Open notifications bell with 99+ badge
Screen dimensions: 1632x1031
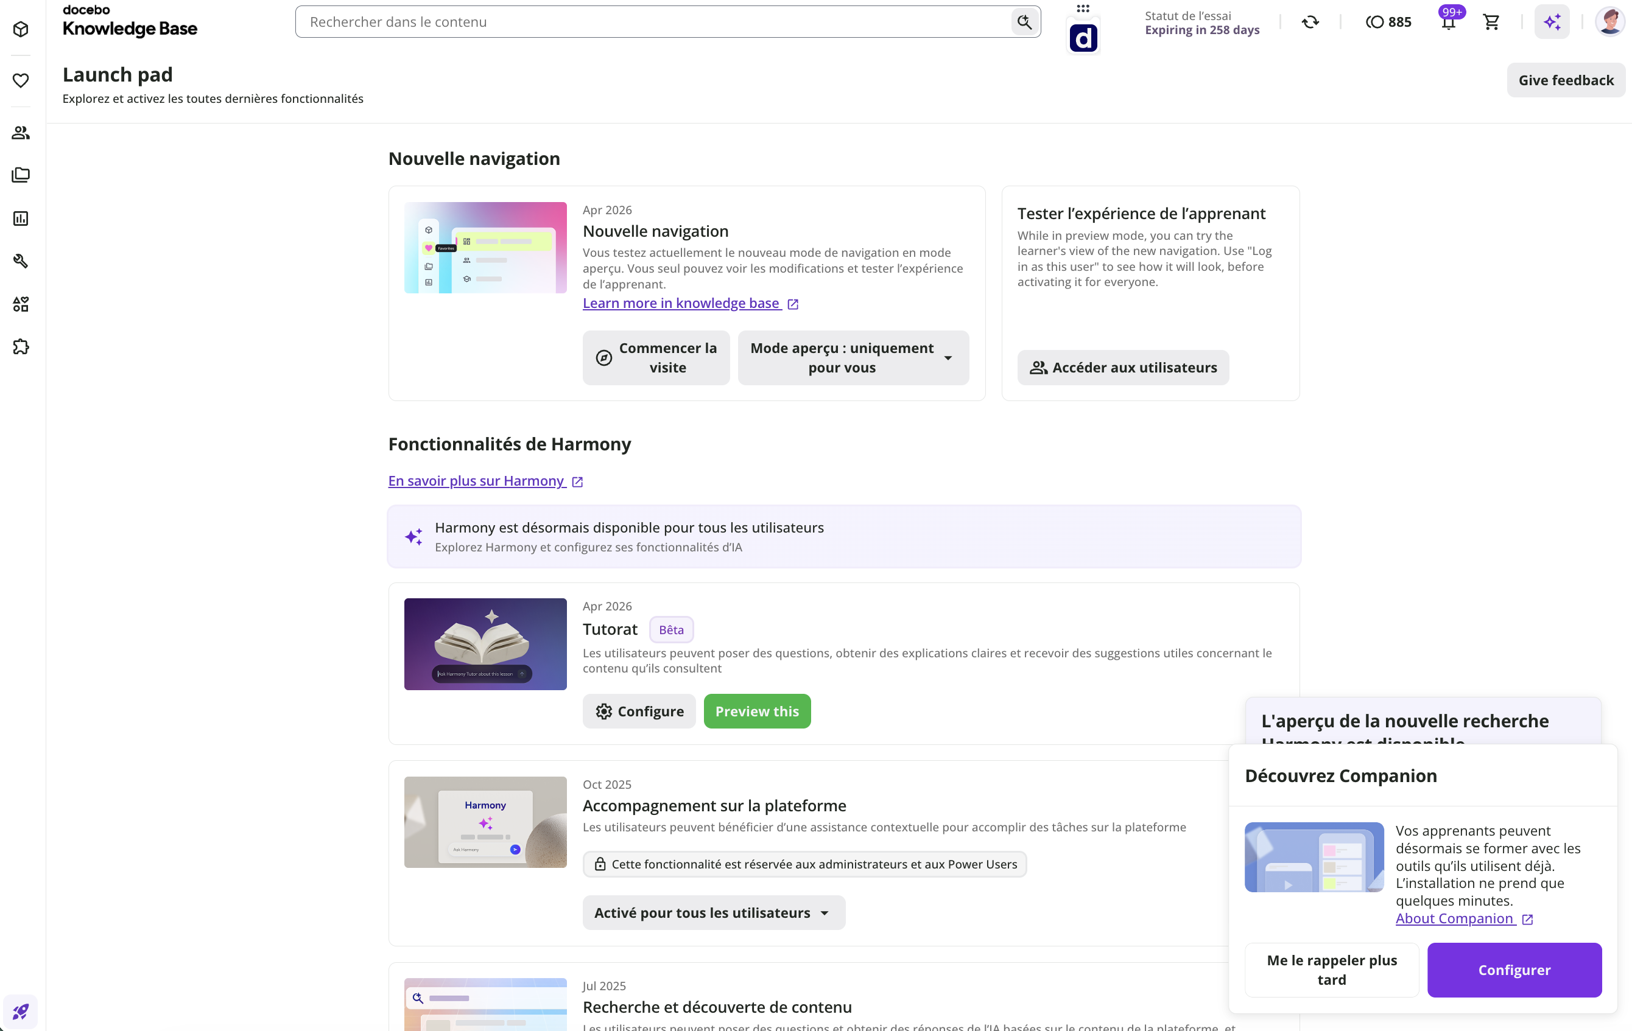(1448, 22)
